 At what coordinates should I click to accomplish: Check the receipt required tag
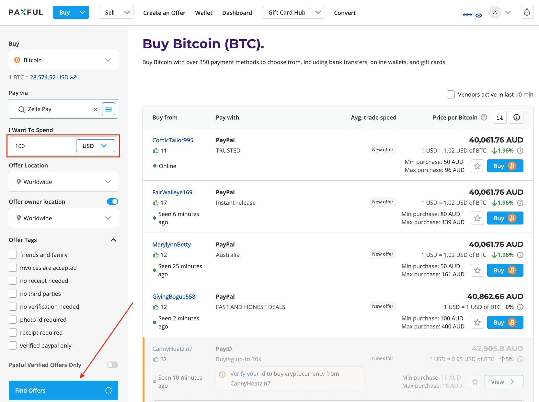(13, 333)
